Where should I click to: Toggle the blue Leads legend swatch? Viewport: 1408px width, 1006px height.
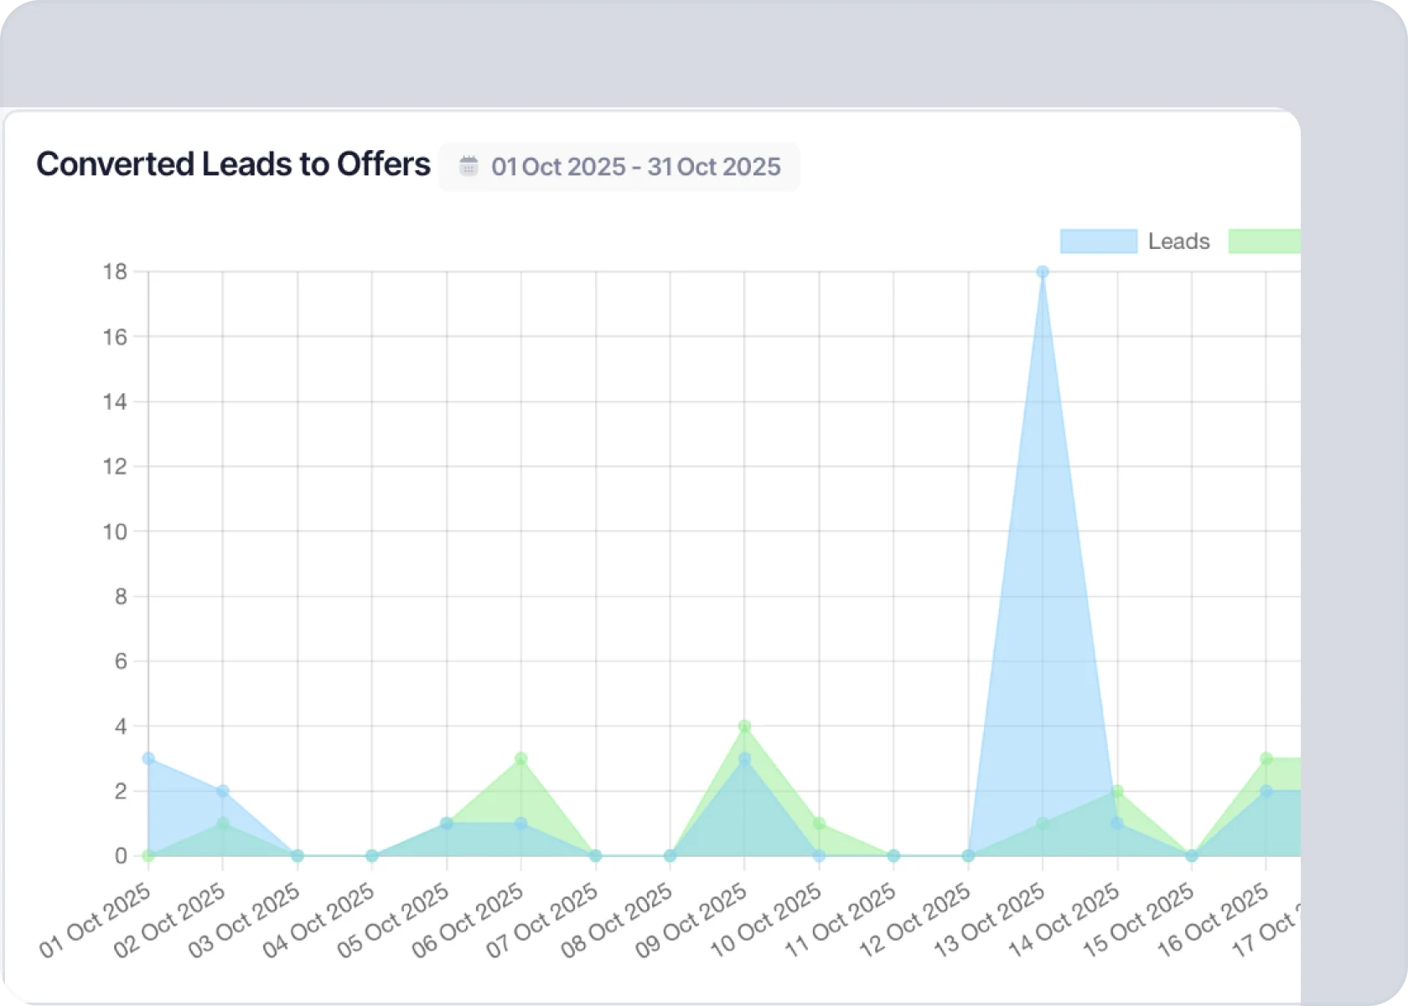coord(1099,241)
